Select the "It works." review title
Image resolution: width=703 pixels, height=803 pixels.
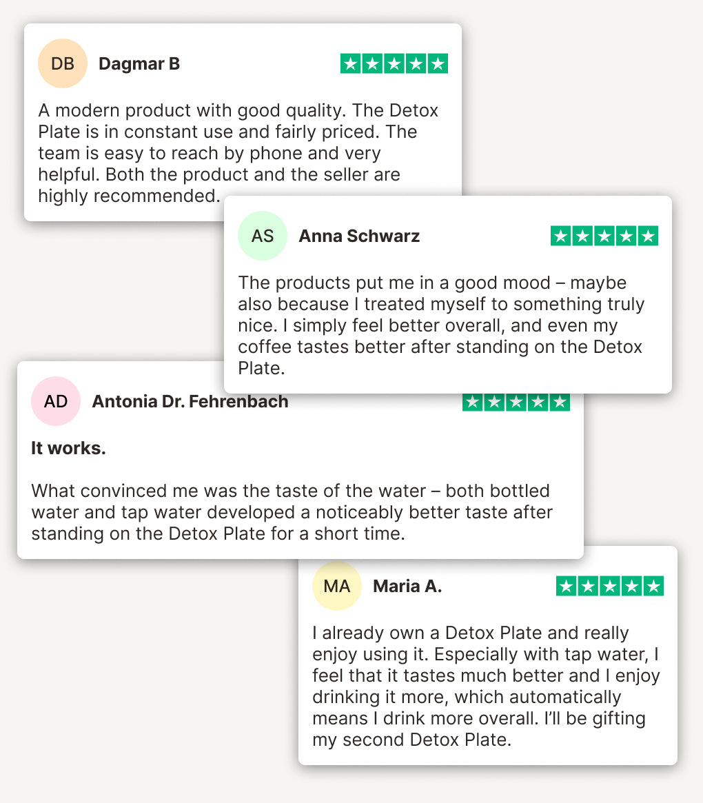point(69,449)
